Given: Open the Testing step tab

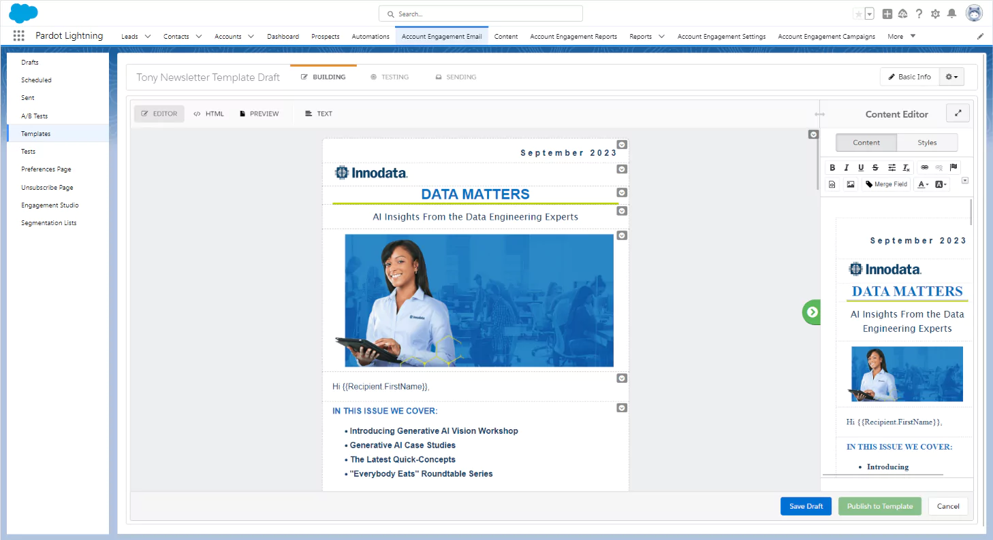Looking at the screenshot, I should tap(390, 77).
